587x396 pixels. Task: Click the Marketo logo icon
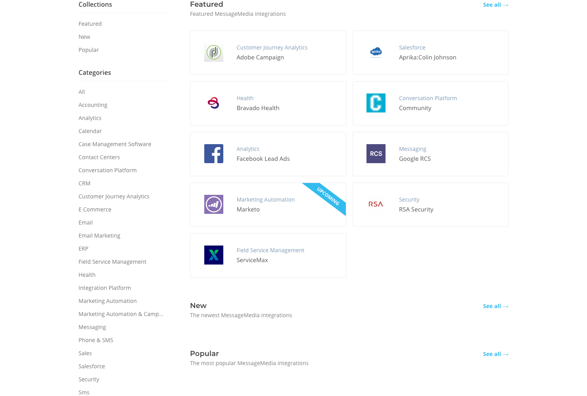[214, 204]
